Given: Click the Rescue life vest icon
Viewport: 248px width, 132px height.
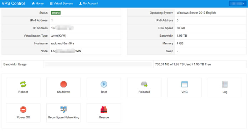Looking at the screenshot, I should click(x=104, y=110).
